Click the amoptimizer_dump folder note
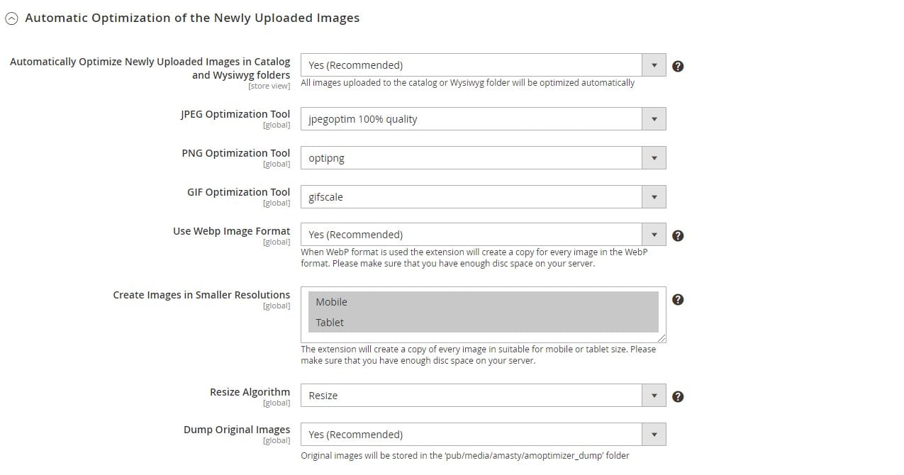 pyautogui.click(x=465, y=456)
